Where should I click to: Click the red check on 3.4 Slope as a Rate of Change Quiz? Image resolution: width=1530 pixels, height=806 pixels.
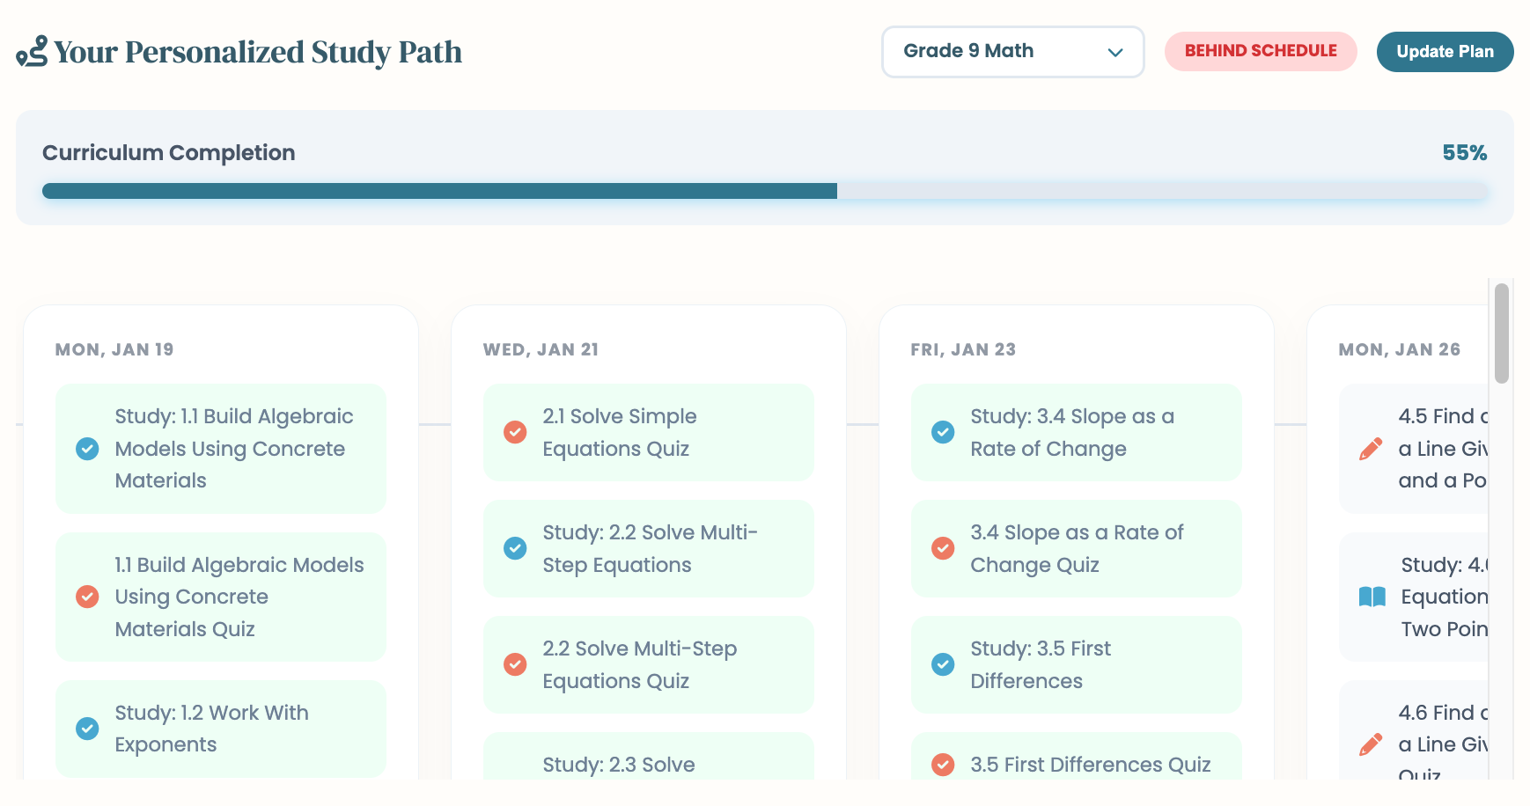[943, 548]
